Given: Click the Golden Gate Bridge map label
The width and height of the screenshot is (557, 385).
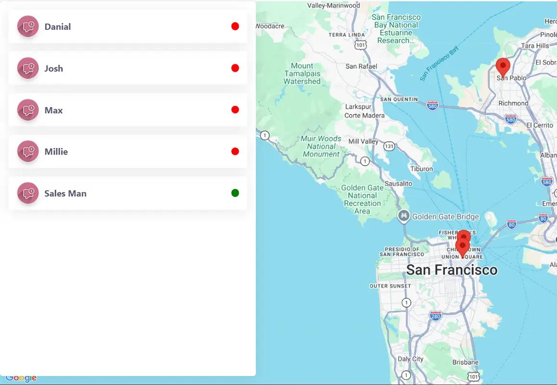Looking at the screenshot, I should pyautogui.click(x=445, y=217).
